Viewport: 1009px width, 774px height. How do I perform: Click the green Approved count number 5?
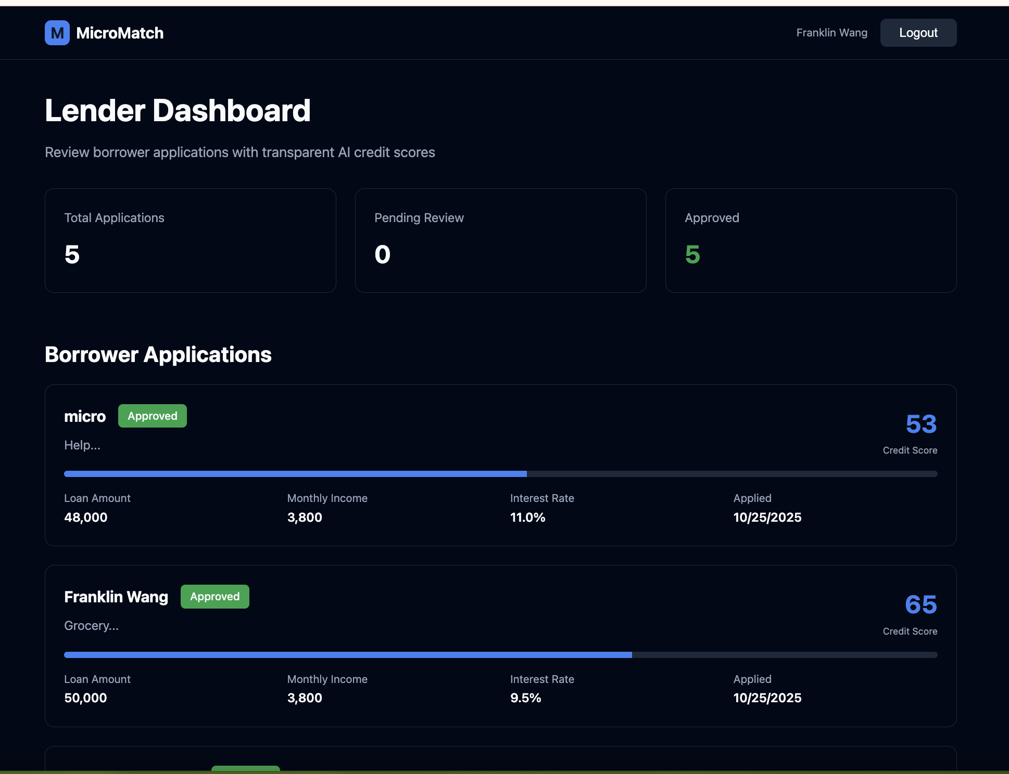[x=692, y=254]
